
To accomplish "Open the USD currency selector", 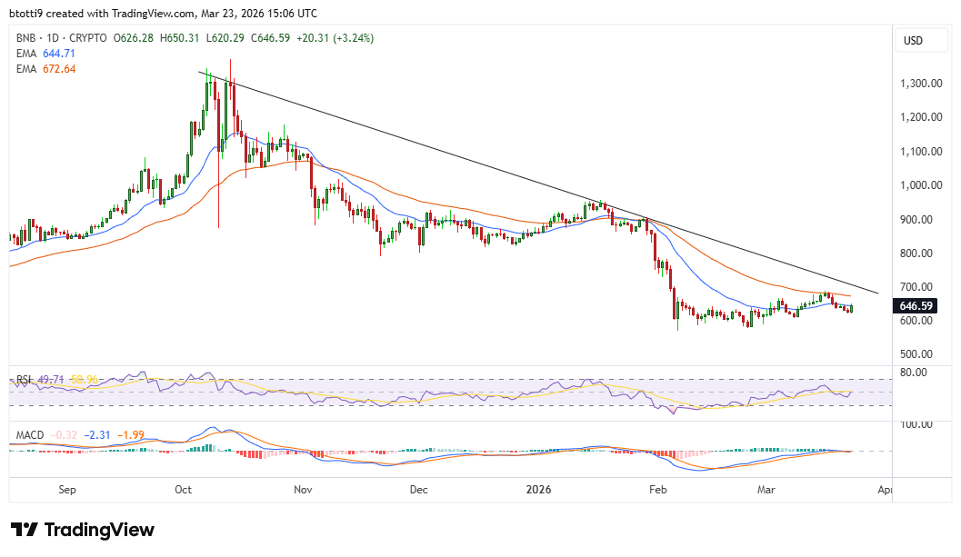I will pos(920,40).
